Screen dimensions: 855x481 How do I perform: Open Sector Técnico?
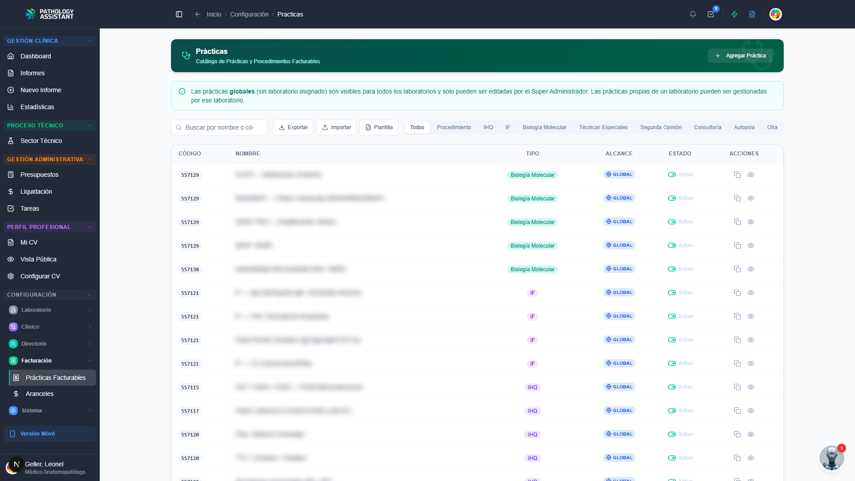tap(50, 141)
